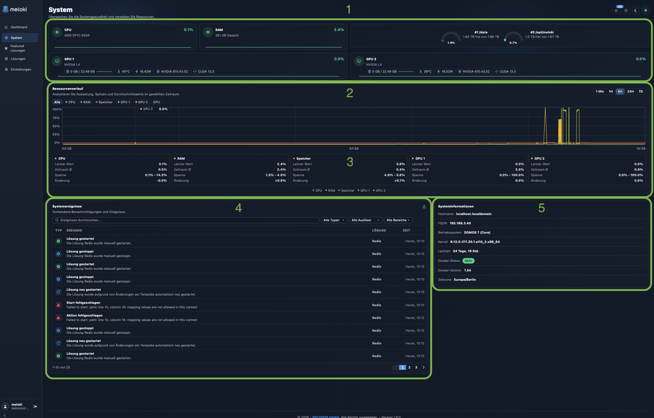Toggle the CPU series filter chip
This screenshot has width=654, height=418.
[70, 102]
